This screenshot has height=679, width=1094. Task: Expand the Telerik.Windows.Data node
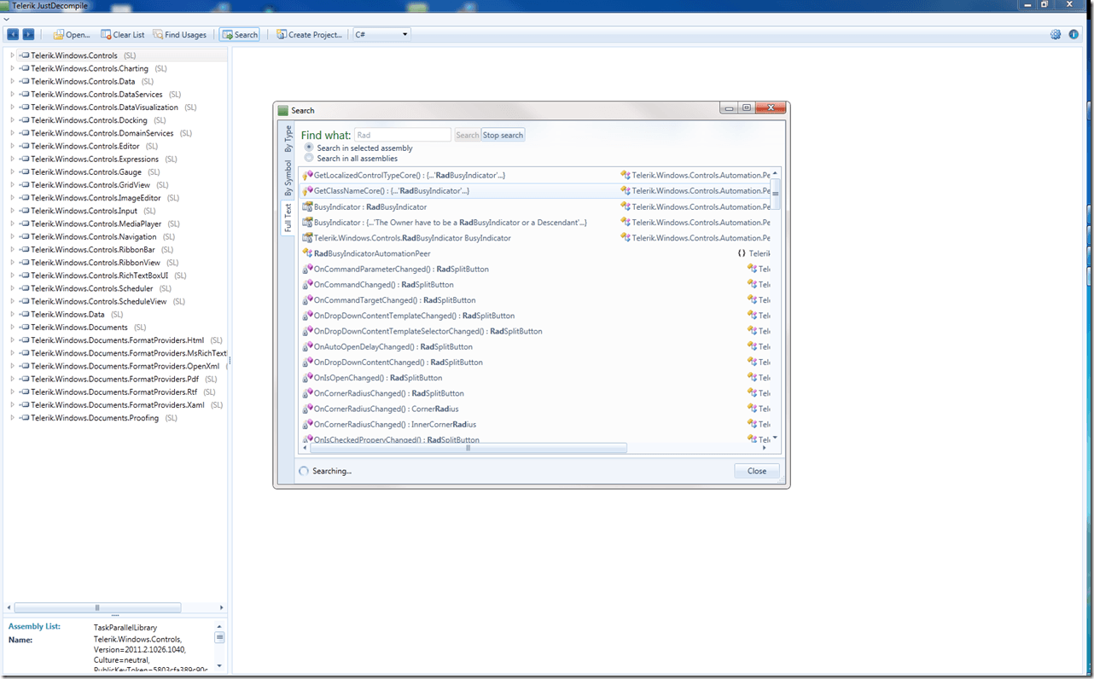pyautogui.click(x=12, y=314)
